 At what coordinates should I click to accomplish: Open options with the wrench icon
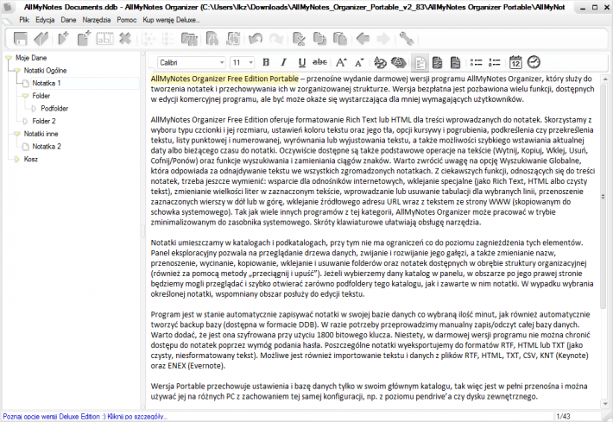[406, 39]
